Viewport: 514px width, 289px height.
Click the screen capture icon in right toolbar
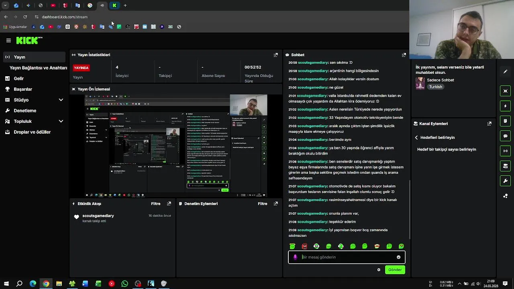505,91
